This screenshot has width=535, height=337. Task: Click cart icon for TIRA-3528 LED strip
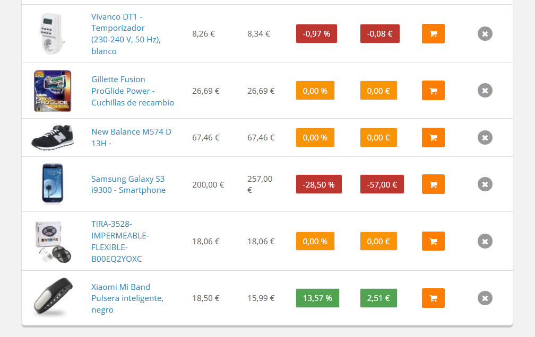(x=433, y=242)
